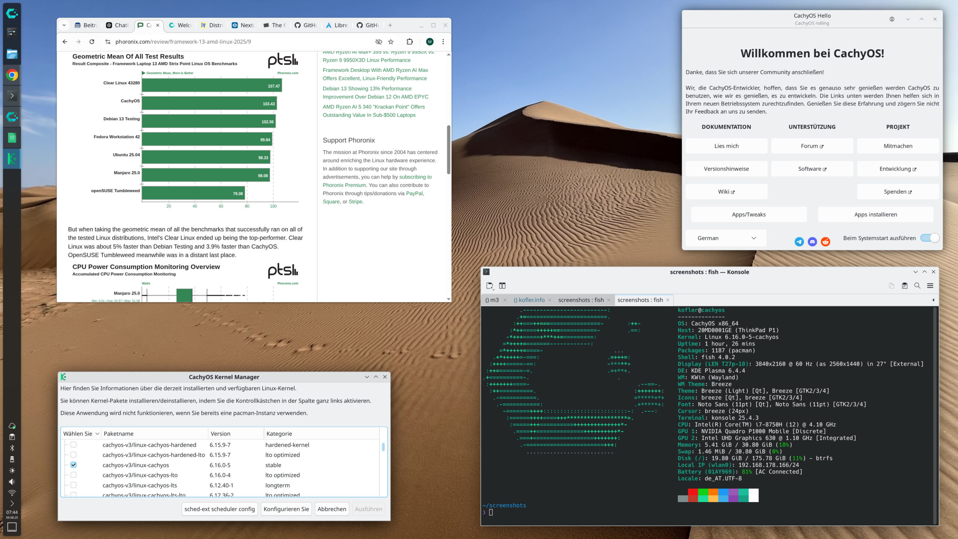Screen dimensions: 958x539
Task: Click Show Desktop square at panel bottom
Action: tap(12, 527)
